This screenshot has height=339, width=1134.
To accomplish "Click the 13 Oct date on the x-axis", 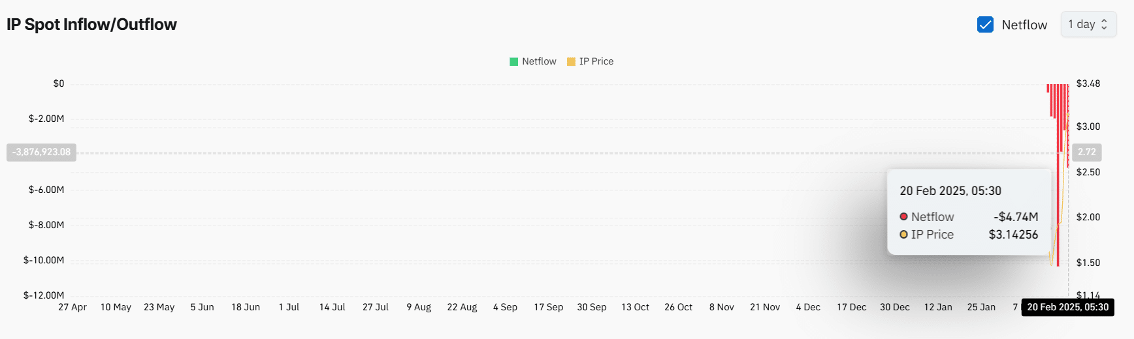I will pos(635,307).
